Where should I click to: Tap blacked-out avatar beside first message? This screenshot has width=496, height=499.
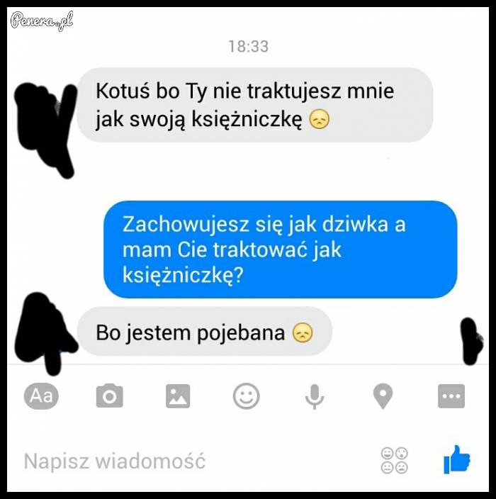(x=45, y=129)
